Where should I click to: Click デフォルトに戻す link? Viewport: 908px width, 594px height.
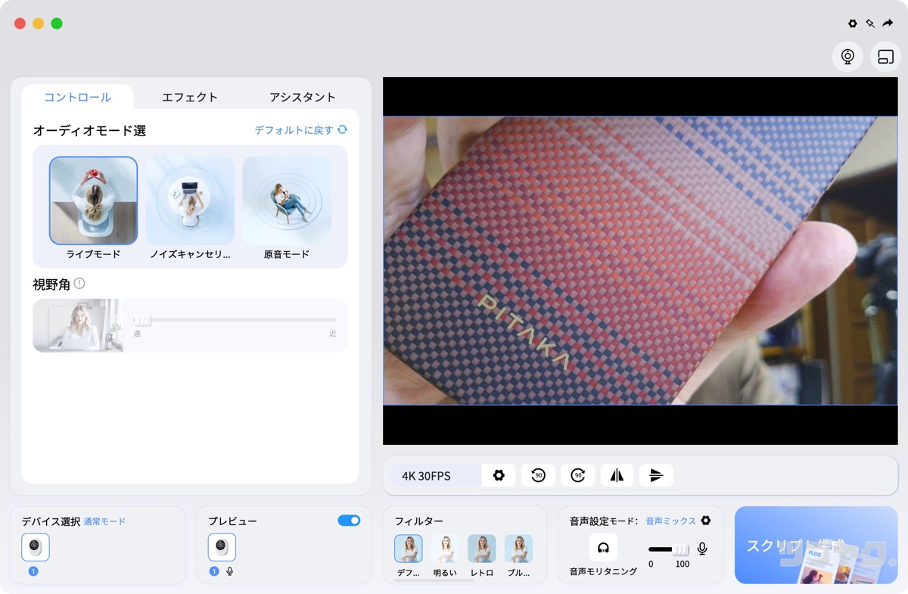point(294,130)
